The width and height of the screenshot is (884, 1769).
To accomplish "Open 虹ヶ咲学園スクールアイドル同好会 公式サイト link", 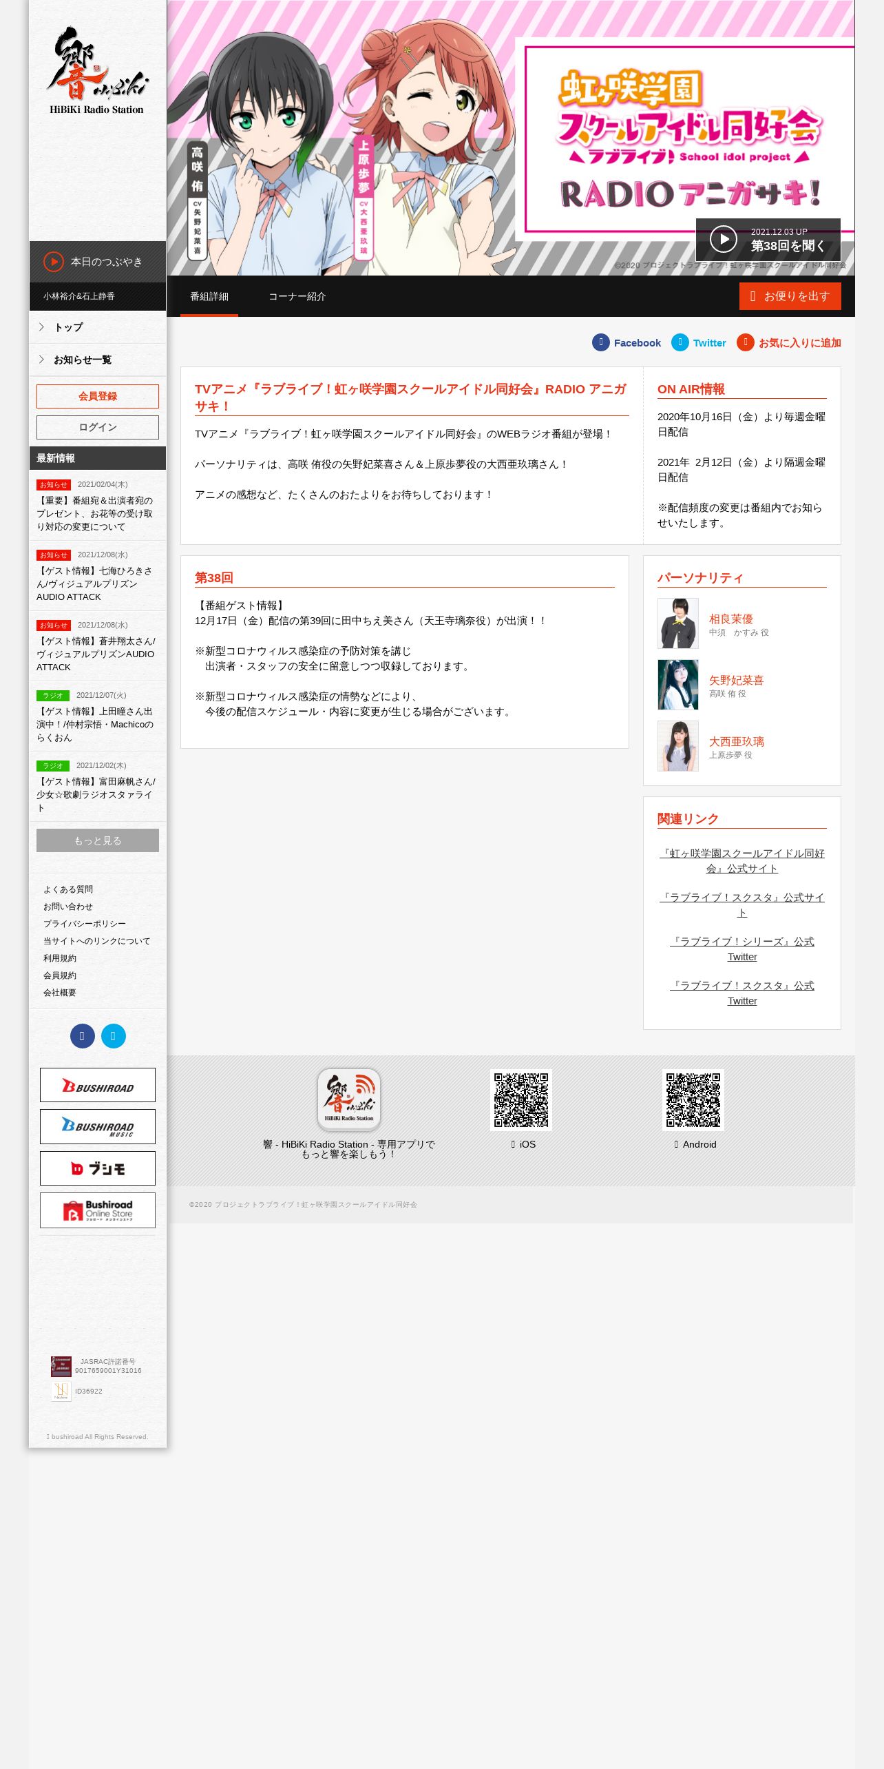I will (x=742, y=861).
